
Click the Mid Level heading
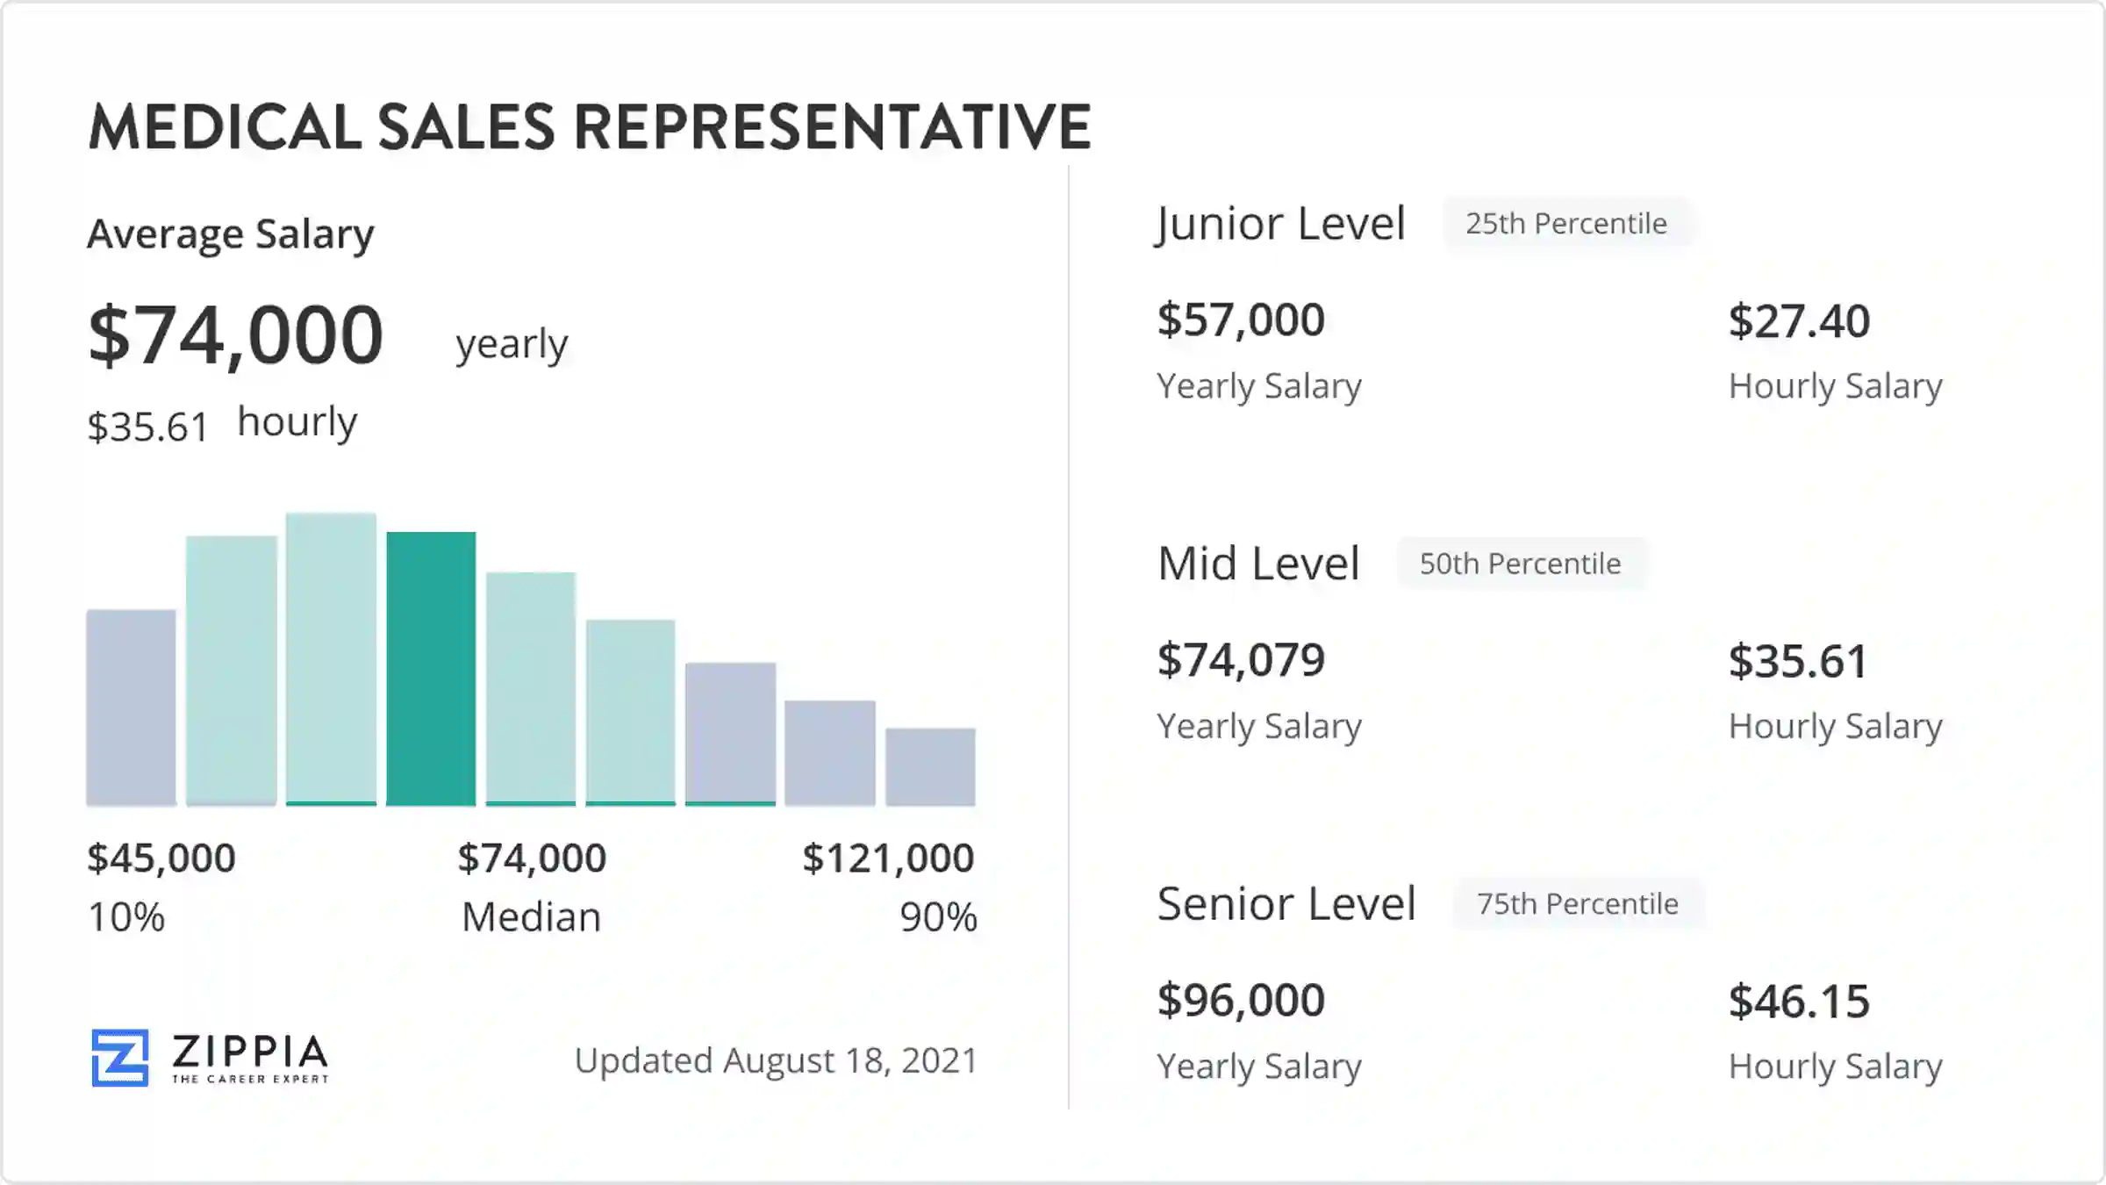click(x=1258, y=564)
